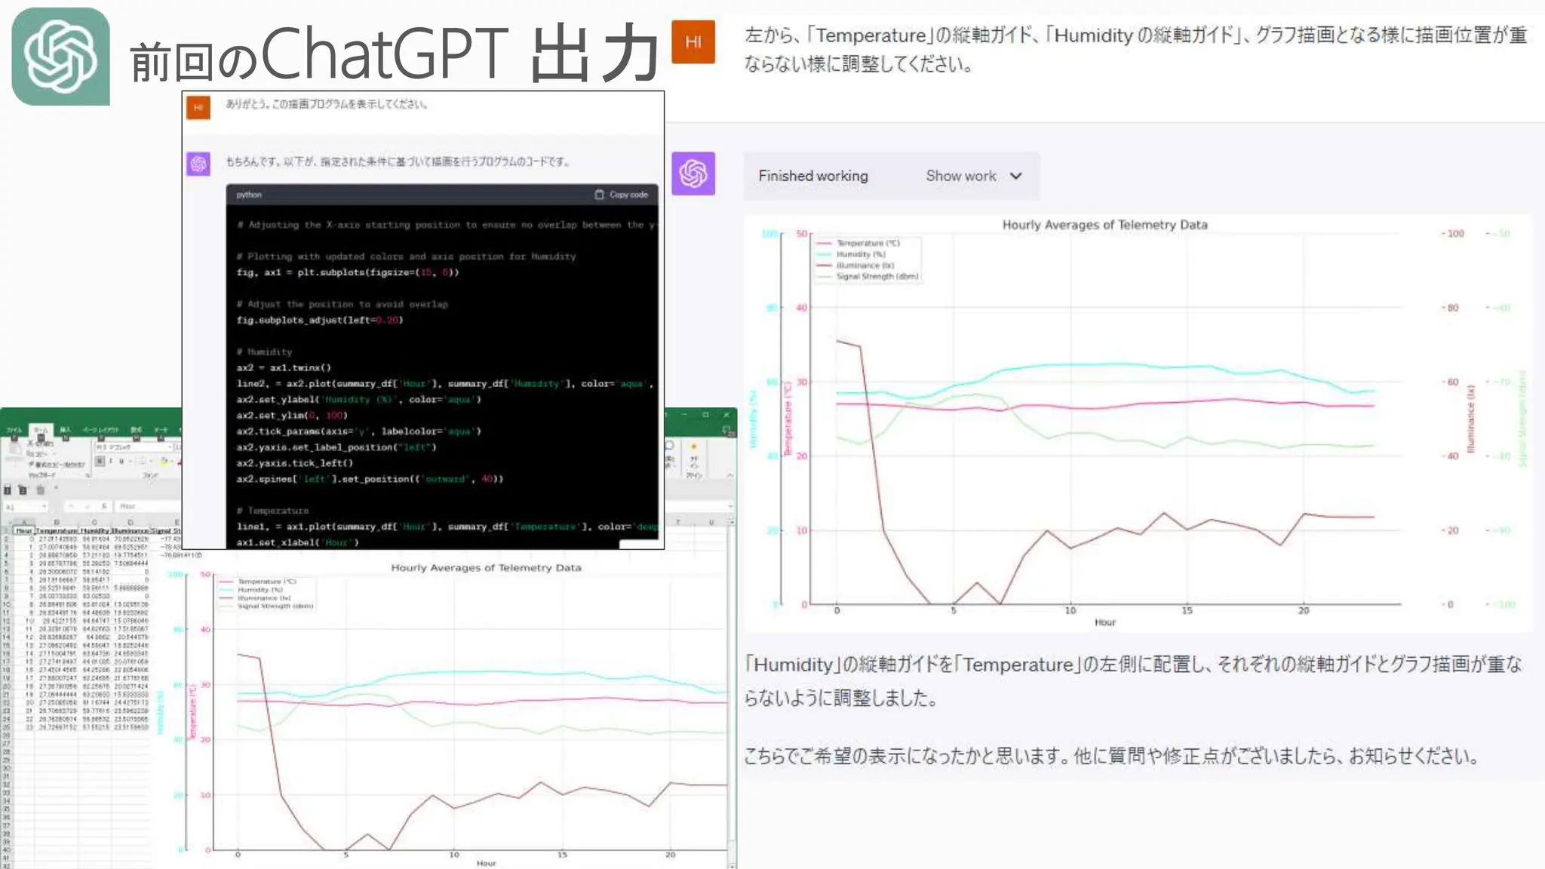
Task: Click the Bold button in Excel ribbon
Action: pos(100,461)
